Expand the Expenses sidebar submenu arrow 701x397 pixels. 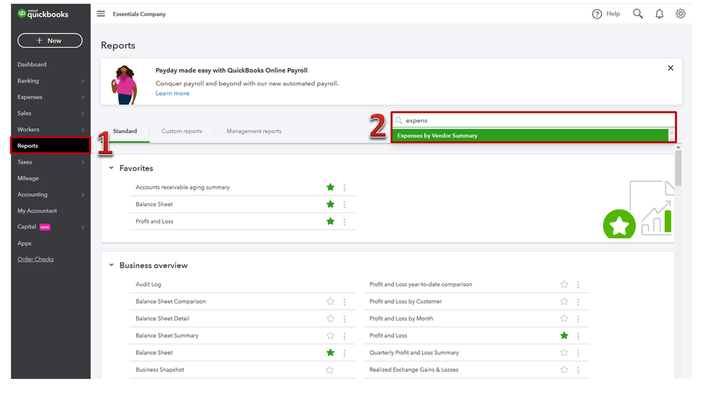pos(83,97)
